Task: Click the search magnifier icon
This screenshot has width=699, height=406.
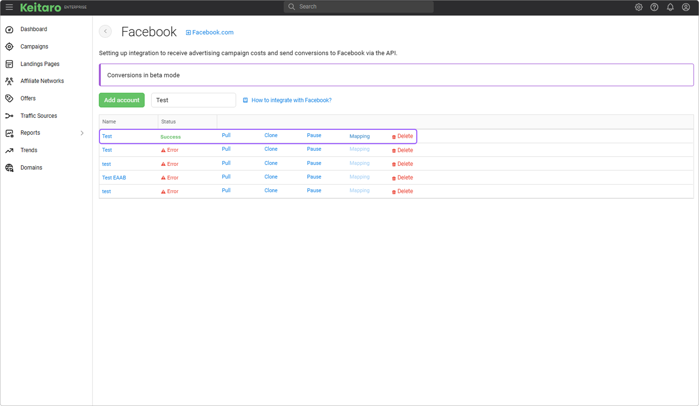Action: [291, 7]
